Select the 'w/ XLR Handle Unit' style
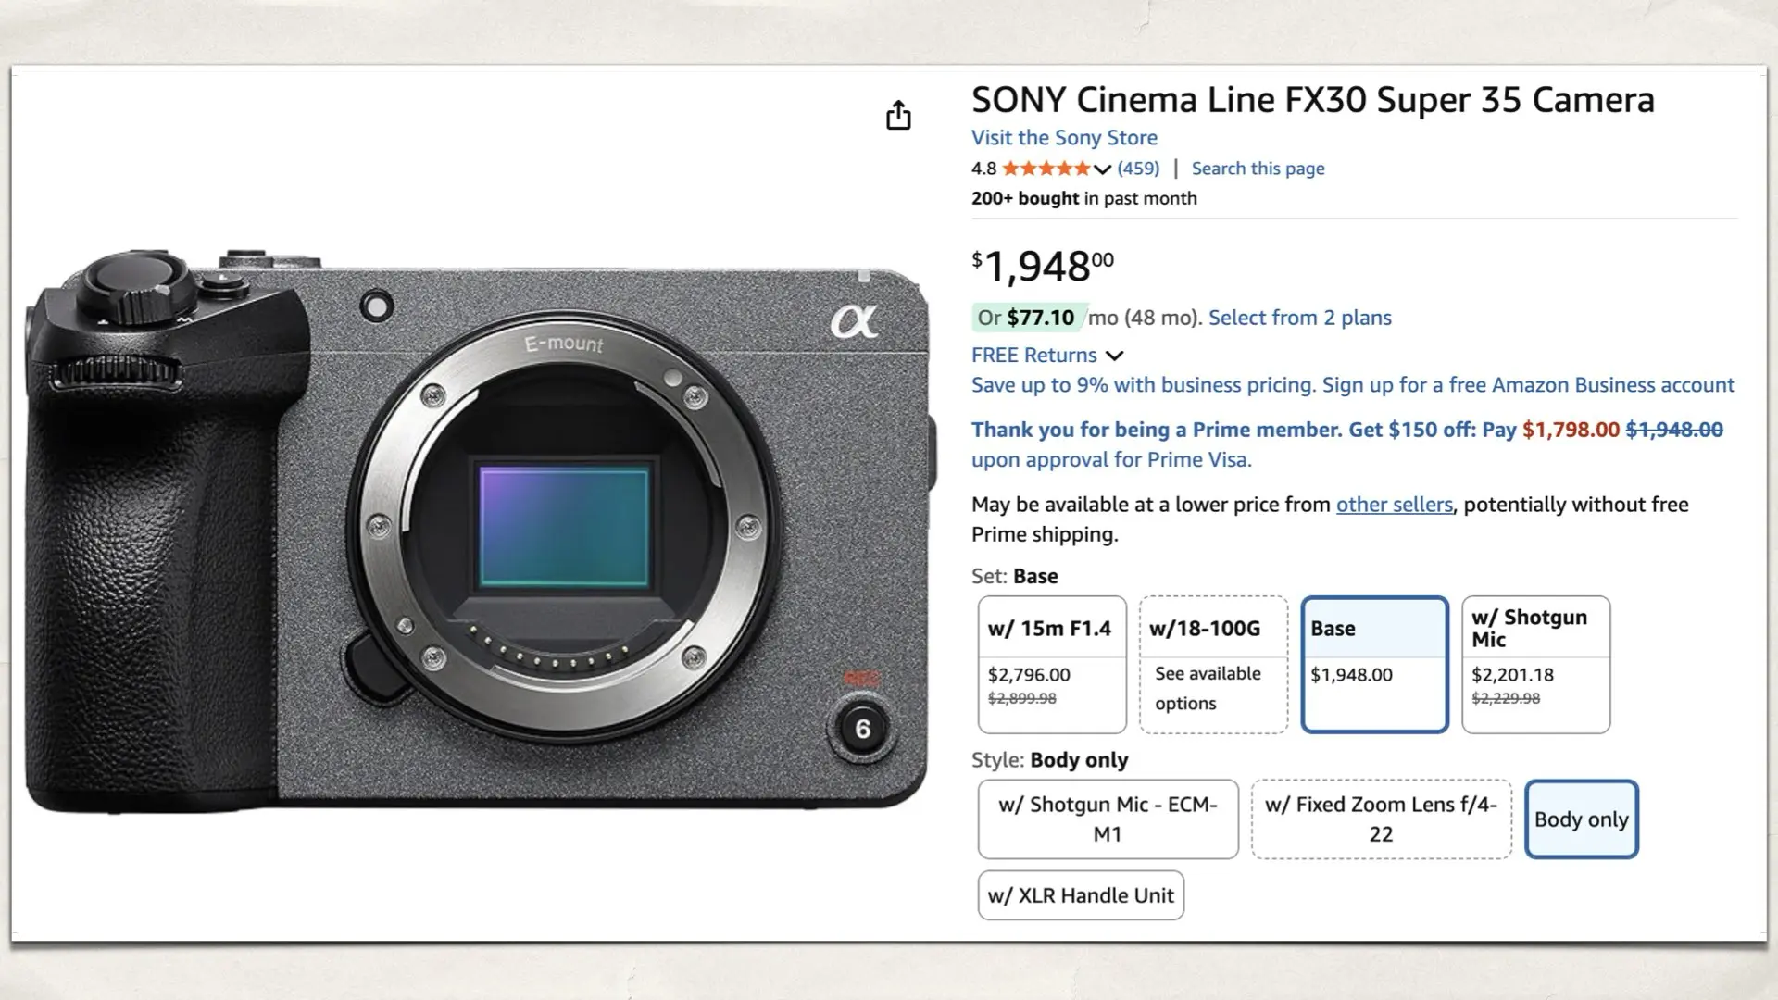This screenshot has width=1778, height=1000. 1080,894
